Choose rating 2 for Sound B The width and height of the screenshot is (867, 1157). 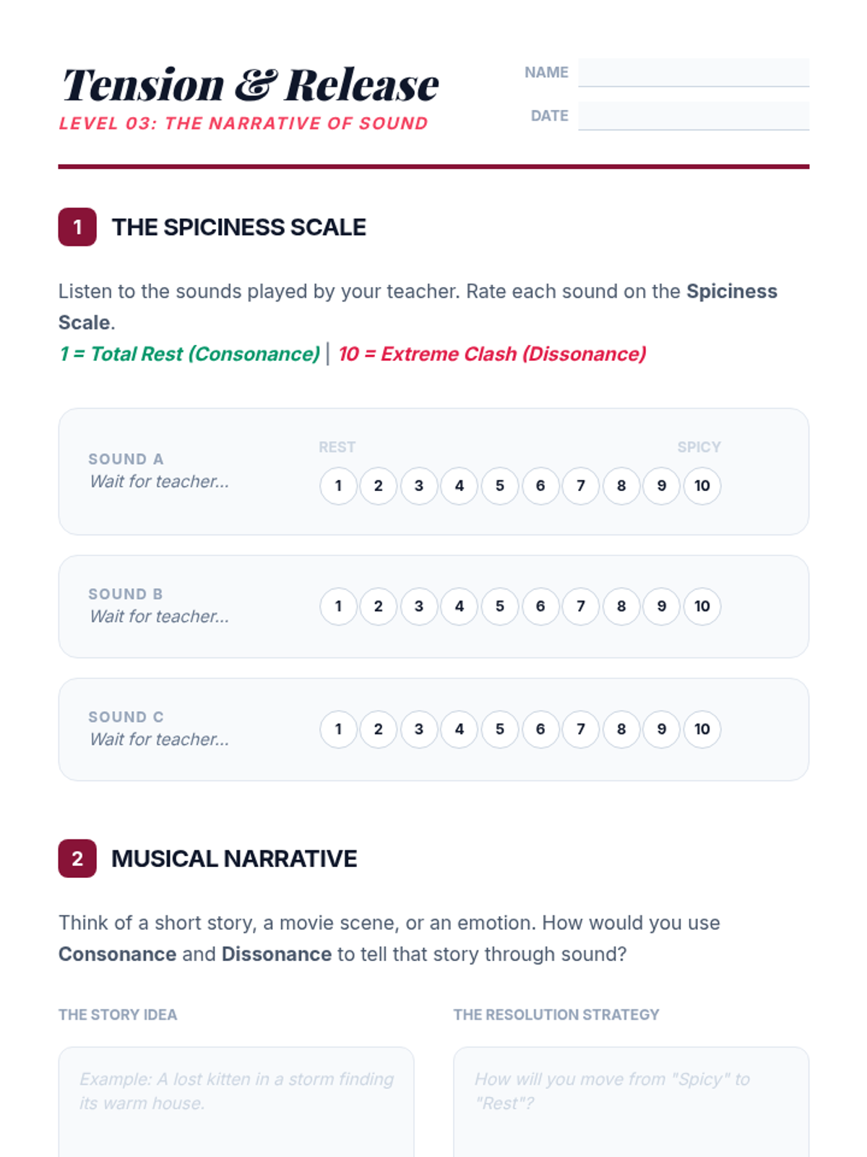(x=379, y=607)
